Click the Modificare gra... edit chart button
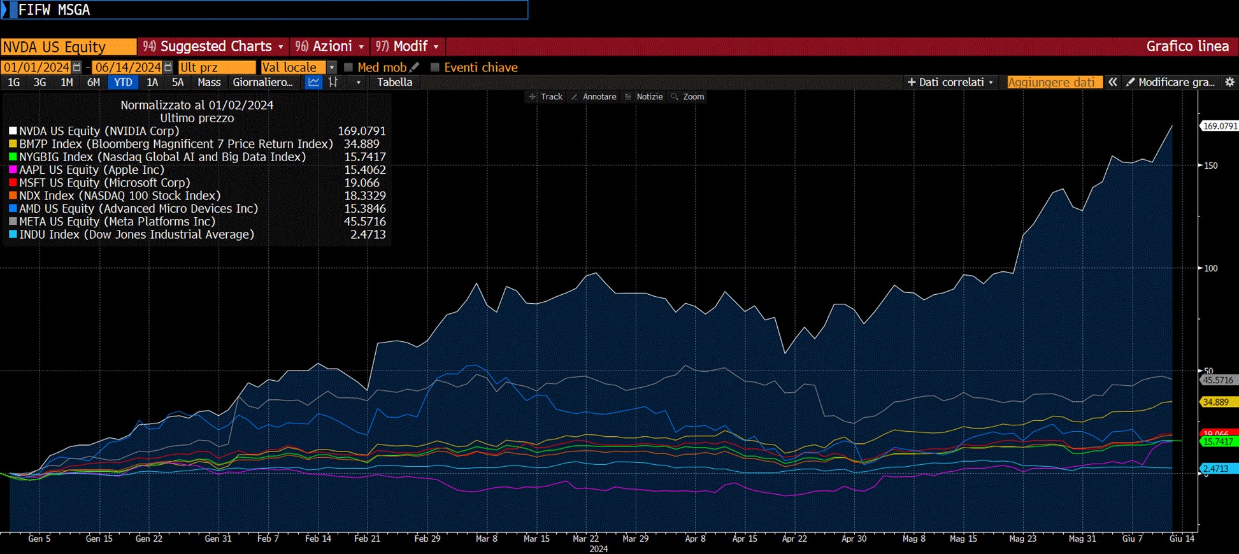 point(1171,82)
